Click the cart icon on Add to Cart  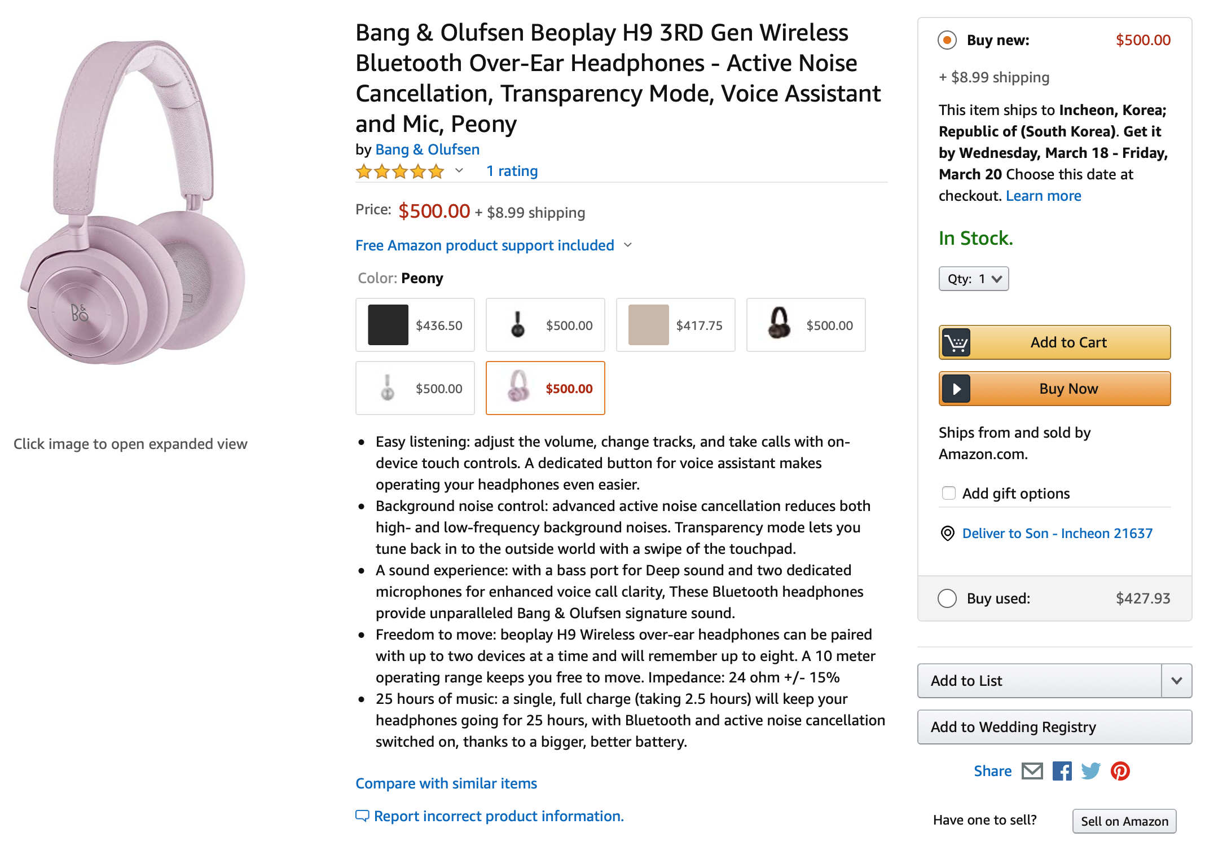click(956, 342)
